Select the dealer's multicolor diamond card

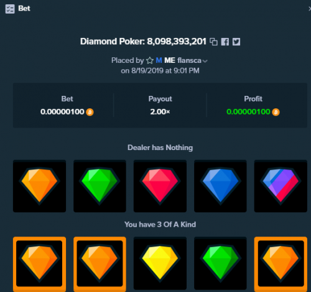[281, 186]
